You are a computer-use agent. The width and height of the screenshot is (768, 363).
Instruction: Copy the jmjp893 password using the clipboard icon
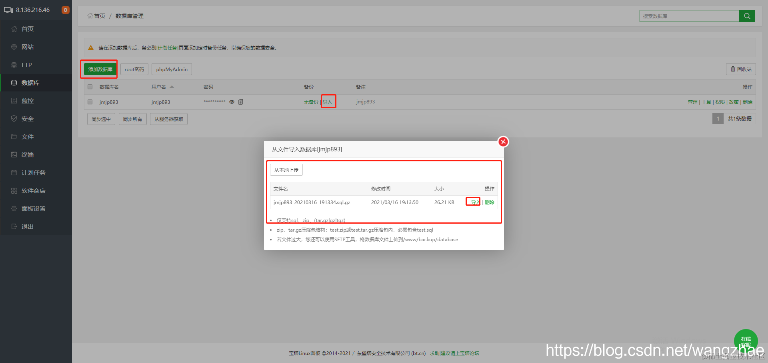(240, 102)
